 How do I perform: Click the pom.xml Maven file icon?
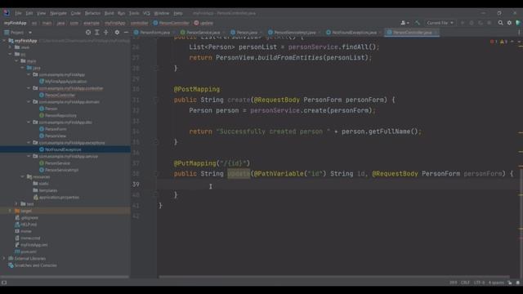(x=17, y=252)
